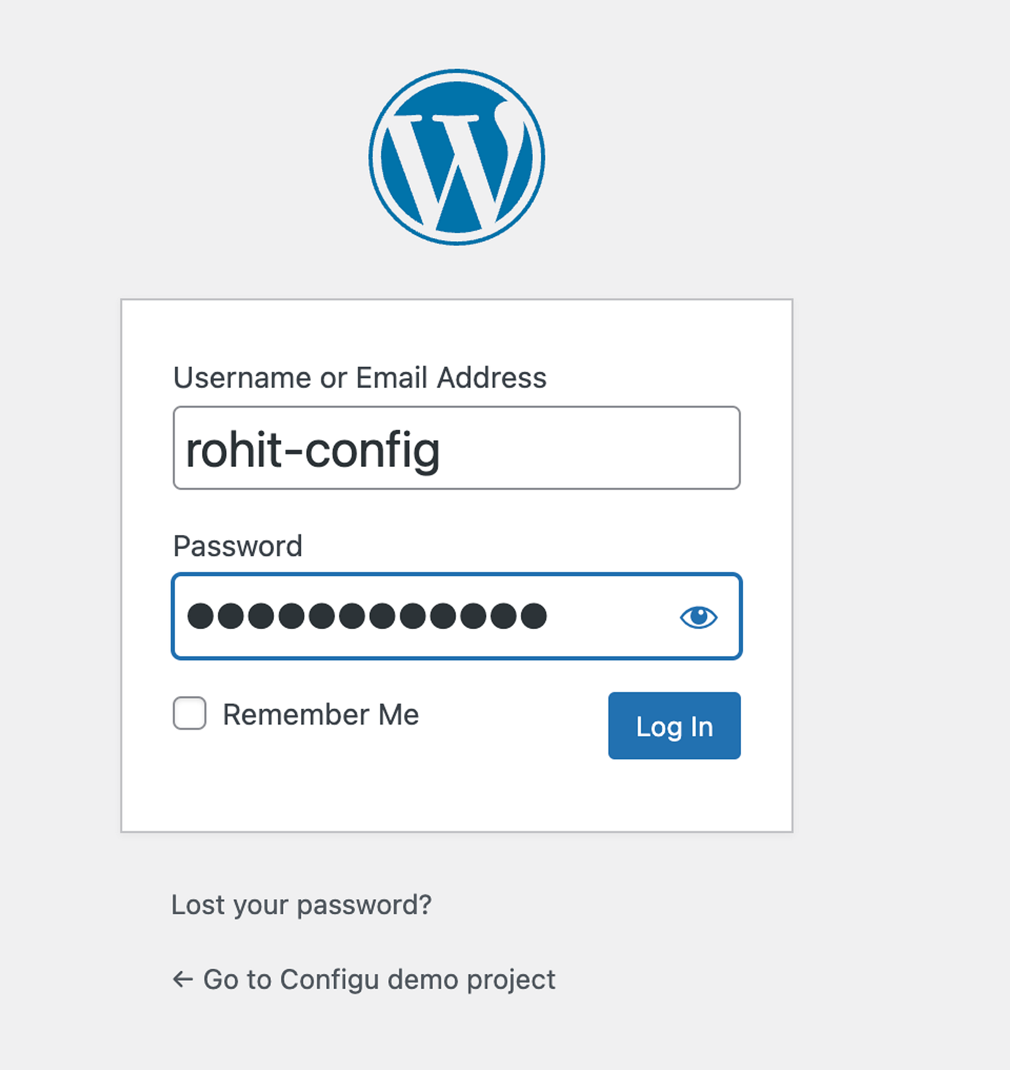Click the WordPress logo
Viewport: 1010px width, 1070px height.
(x=457, y=157)
